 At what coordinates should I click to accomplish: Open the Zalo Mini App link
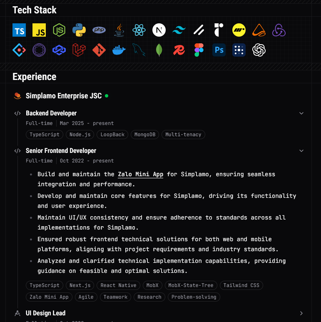point(141,175)
